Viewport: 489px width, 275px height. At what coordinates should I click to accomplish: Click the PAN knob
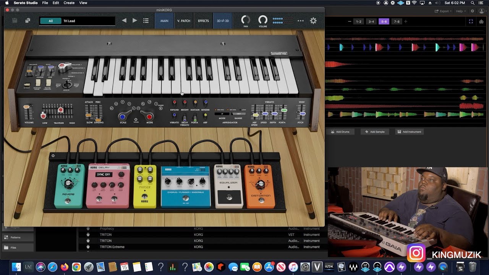pos(246,19)
